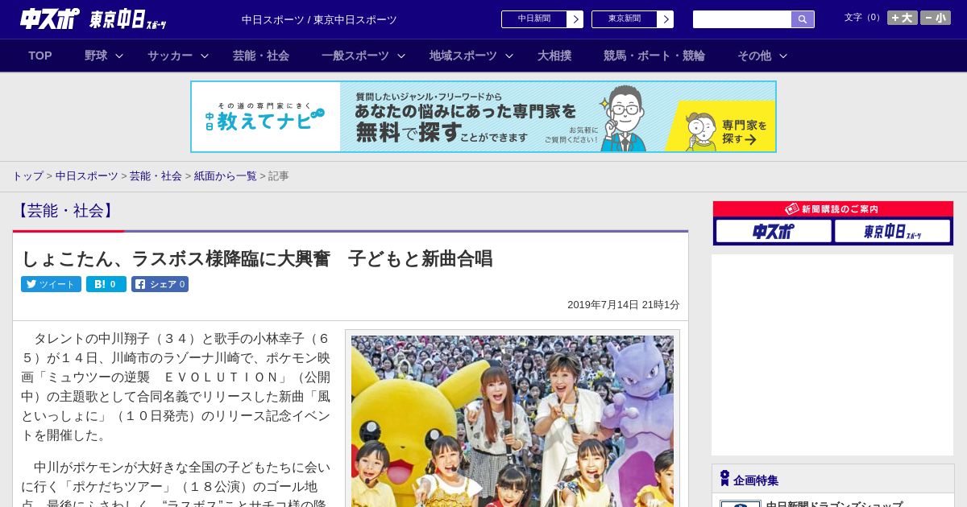Open the 野球 menu item
Image resolution: width=967 pixels, height=507 pixels.
tap(96, 56)
